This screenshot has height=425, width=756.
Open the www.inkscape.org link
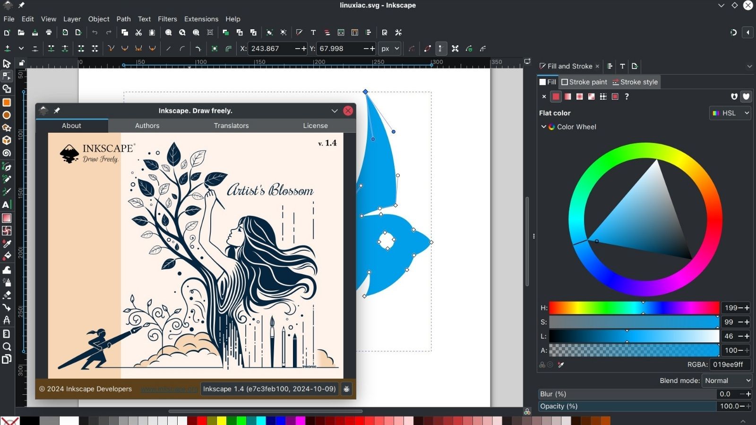pyautogui.click(x=169, y=389)
